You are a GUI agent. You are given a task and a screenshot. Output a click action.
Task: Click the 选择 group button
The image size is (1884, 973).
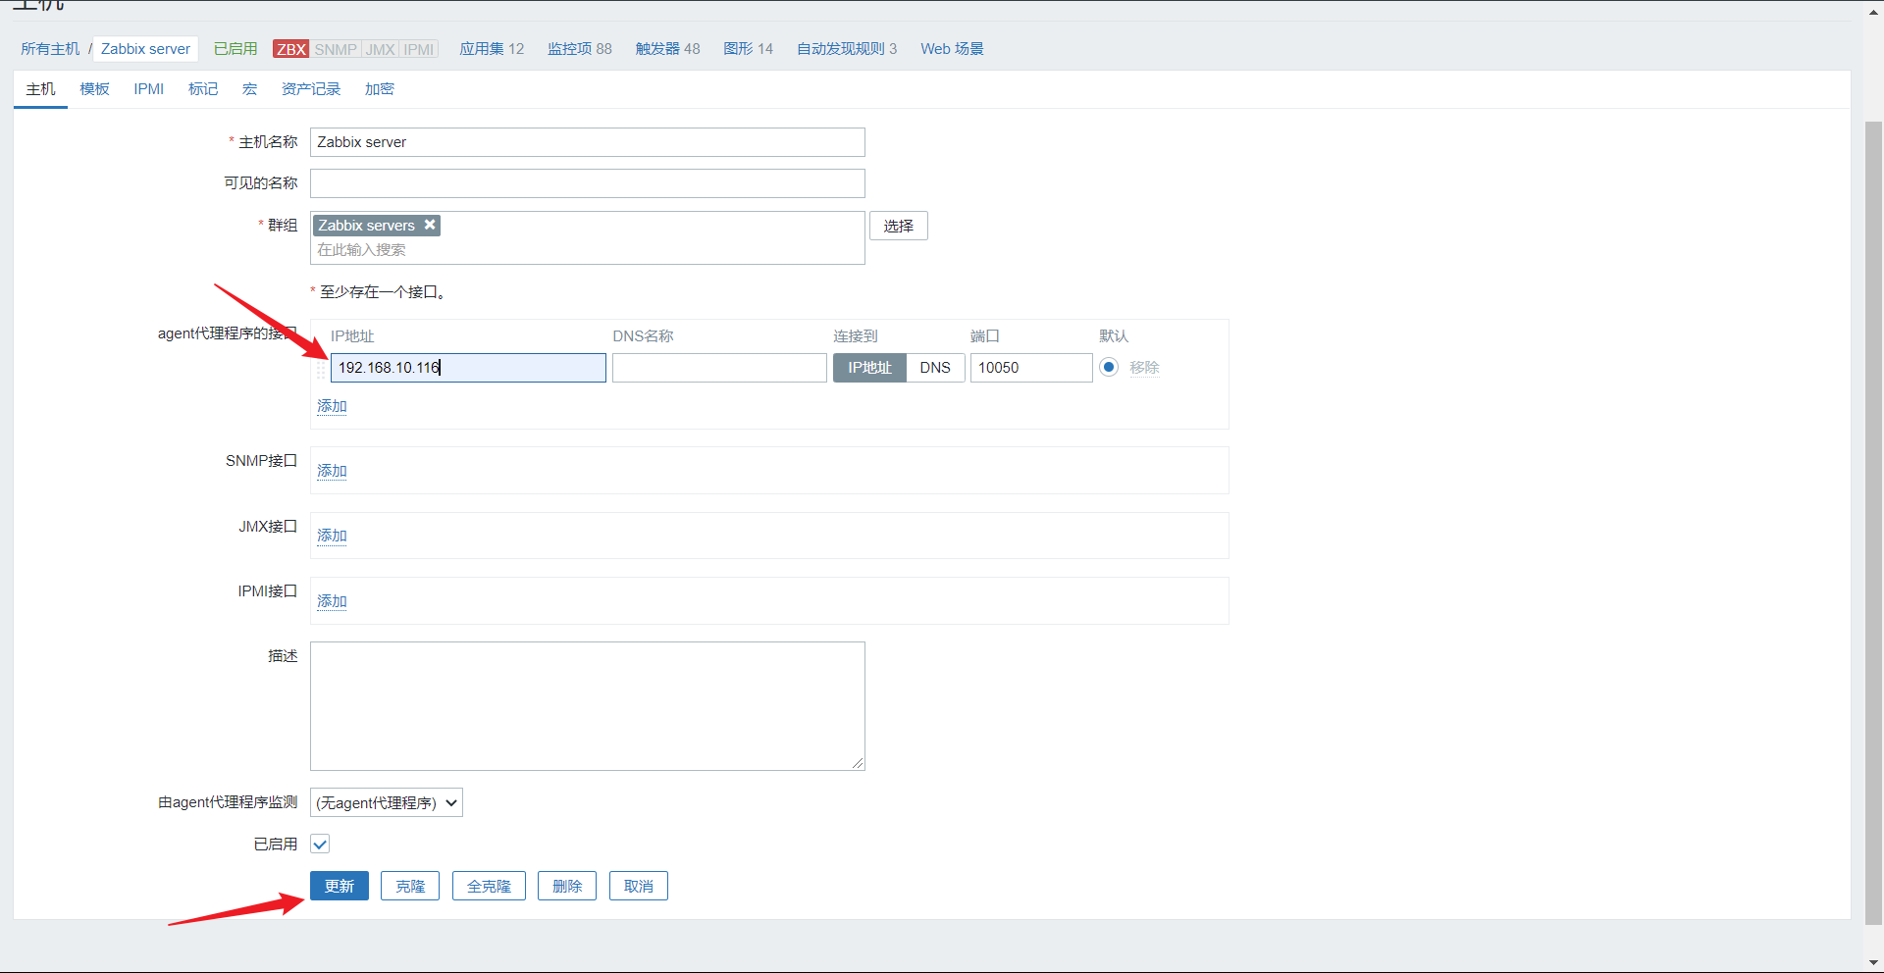click(899, 226)
